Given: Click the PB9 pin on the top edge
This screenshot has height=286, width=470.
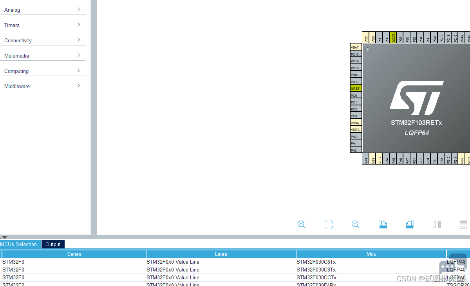Looking at the screenshot, I should 379,38.
